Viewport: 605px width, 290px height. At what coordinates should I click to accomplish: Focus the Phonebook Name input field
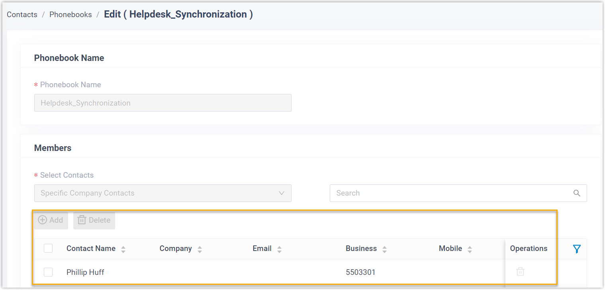[x=163, y=103]
